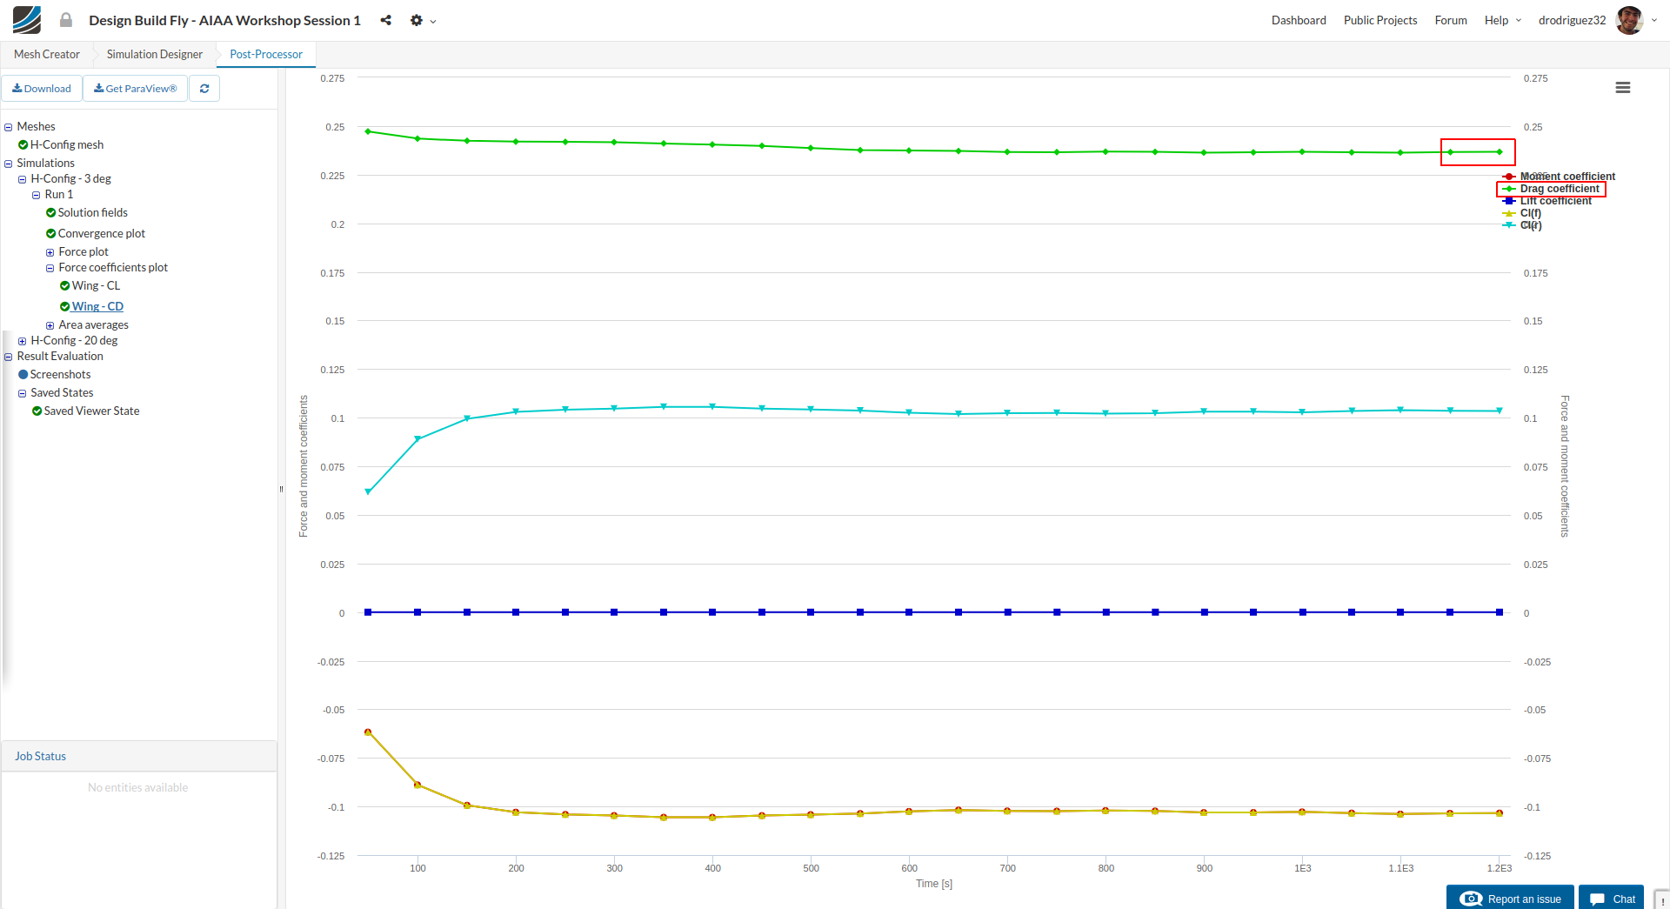This screenshot has height=909, width=1670.
Task: Open the Screenshots item
Action: coord(60,374)
